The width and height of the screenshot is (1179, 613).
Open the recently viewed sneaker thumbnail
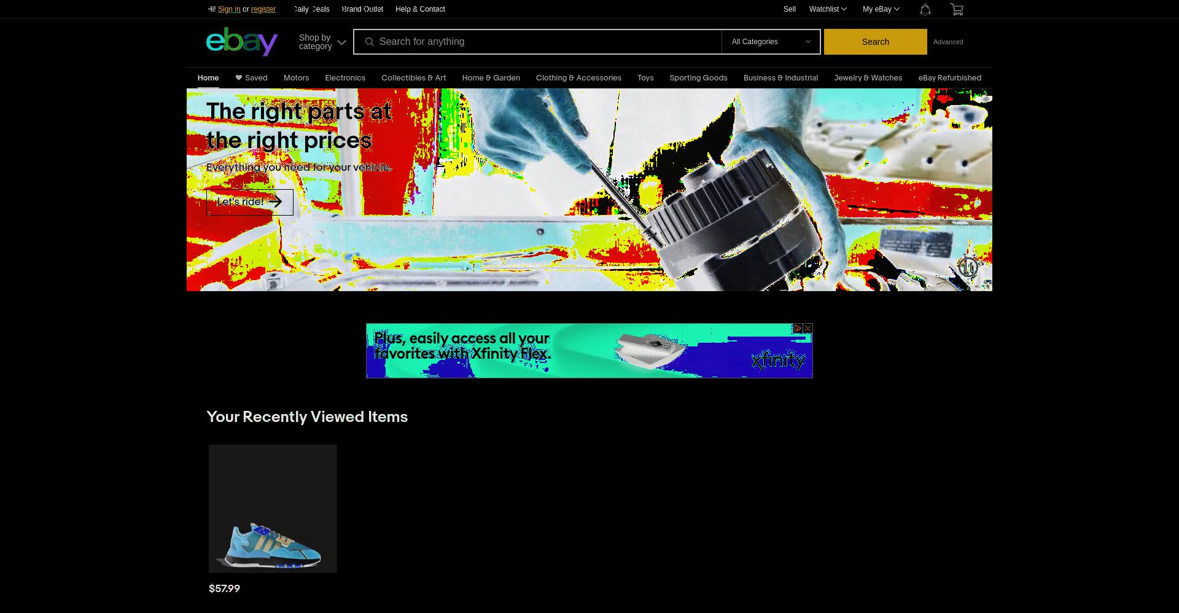[x=273, y=509]
